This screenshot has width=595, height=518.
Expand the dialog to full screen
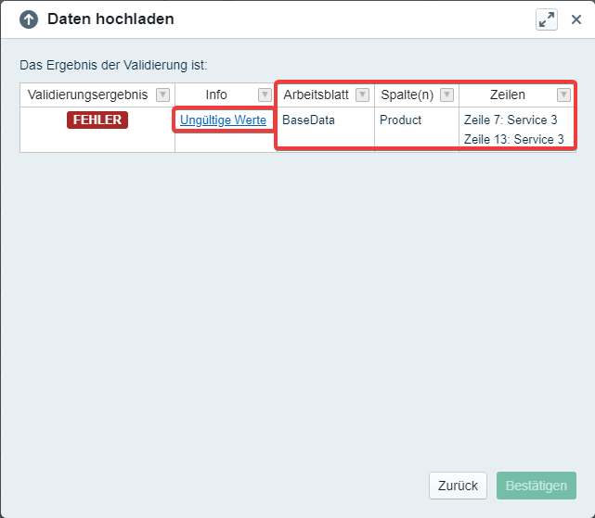pyautogui.click(x=547, y=19)
